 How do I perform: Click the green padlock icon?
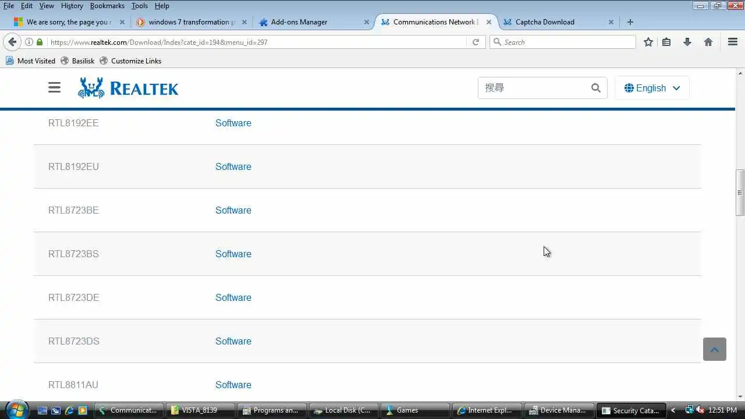point(40,42)
